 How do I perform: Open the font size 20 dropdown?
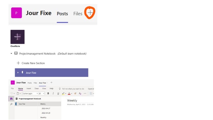click(41, 94)
